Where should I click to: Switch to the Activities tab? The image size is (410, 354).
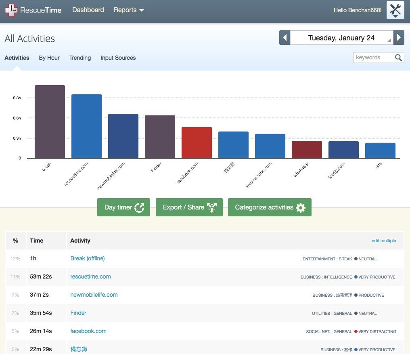point(17,58)
